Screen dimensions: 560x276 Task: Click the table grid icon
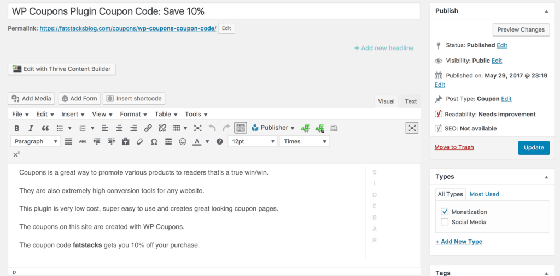click(x=176, y=128)
